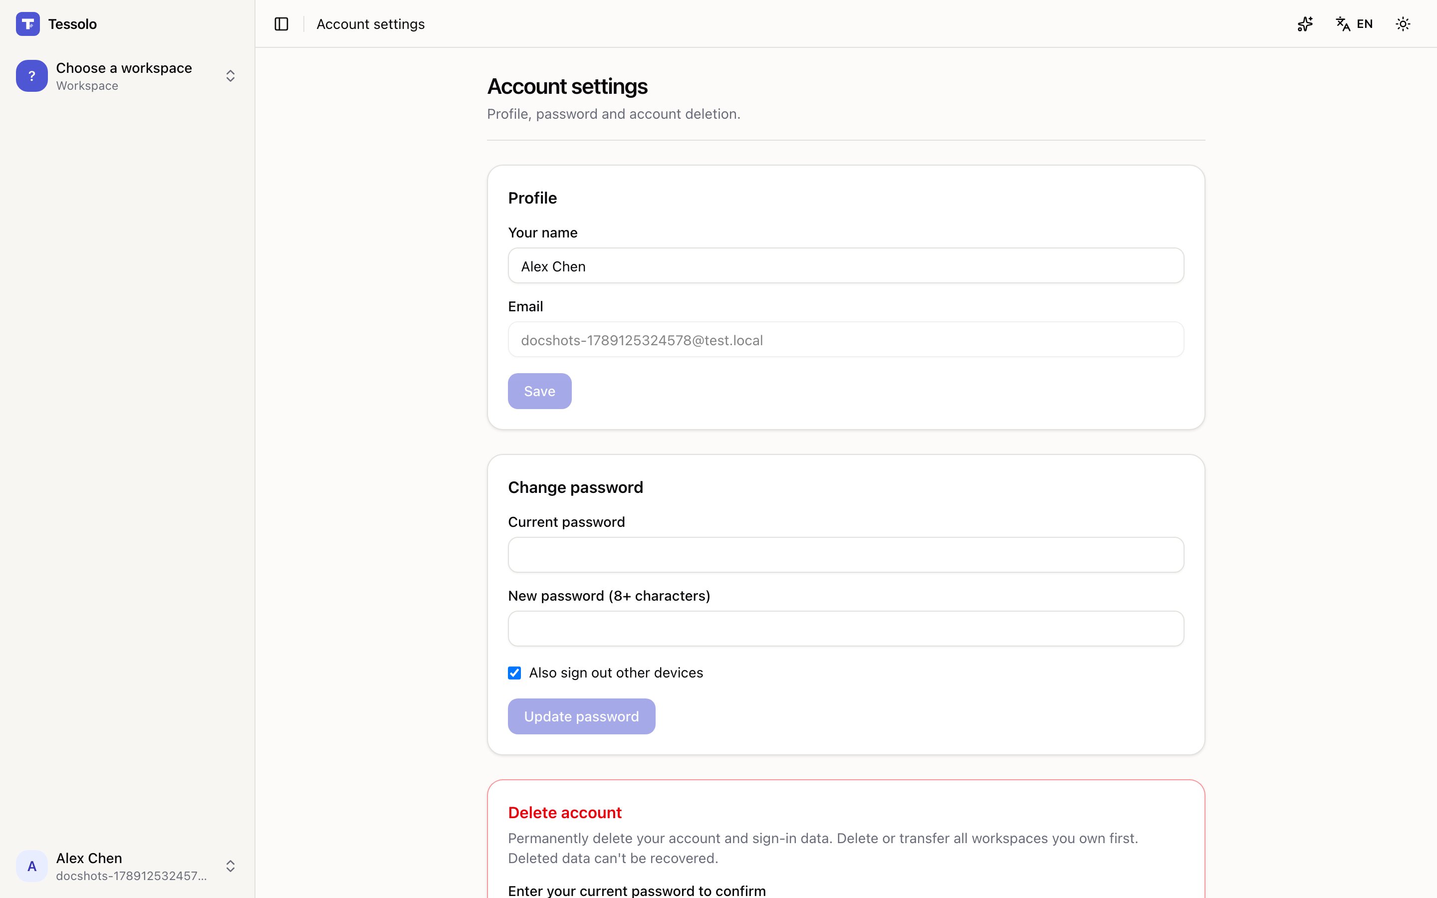The height and width of the screenshot is (898, 1437).
Task: Click the sidebar email 'docshots-178912532457...'
Action: coord(131,876)
